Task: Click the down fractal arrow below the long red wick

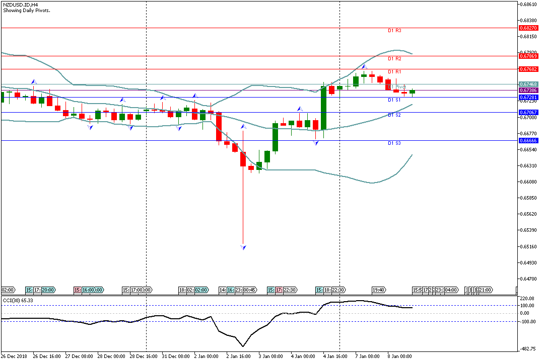Action: tap(243, 247)
